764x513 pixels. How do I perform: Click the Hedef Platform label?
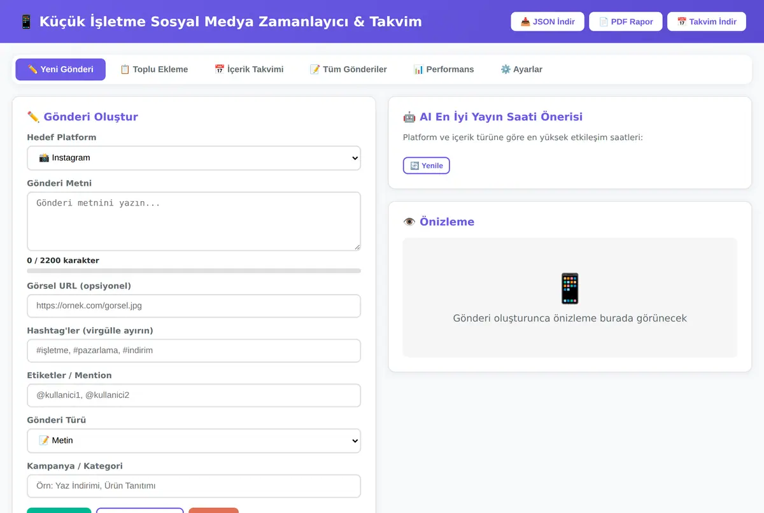[62, 137]
